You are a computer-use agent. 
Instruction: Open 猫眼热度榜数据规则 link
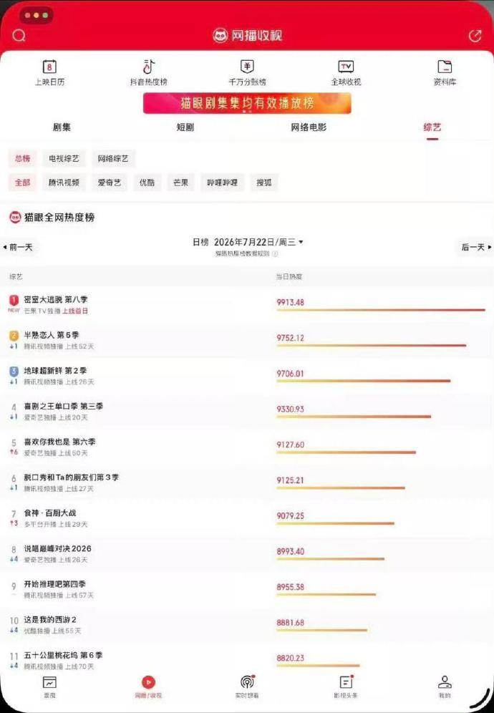(x=243, y=253)
